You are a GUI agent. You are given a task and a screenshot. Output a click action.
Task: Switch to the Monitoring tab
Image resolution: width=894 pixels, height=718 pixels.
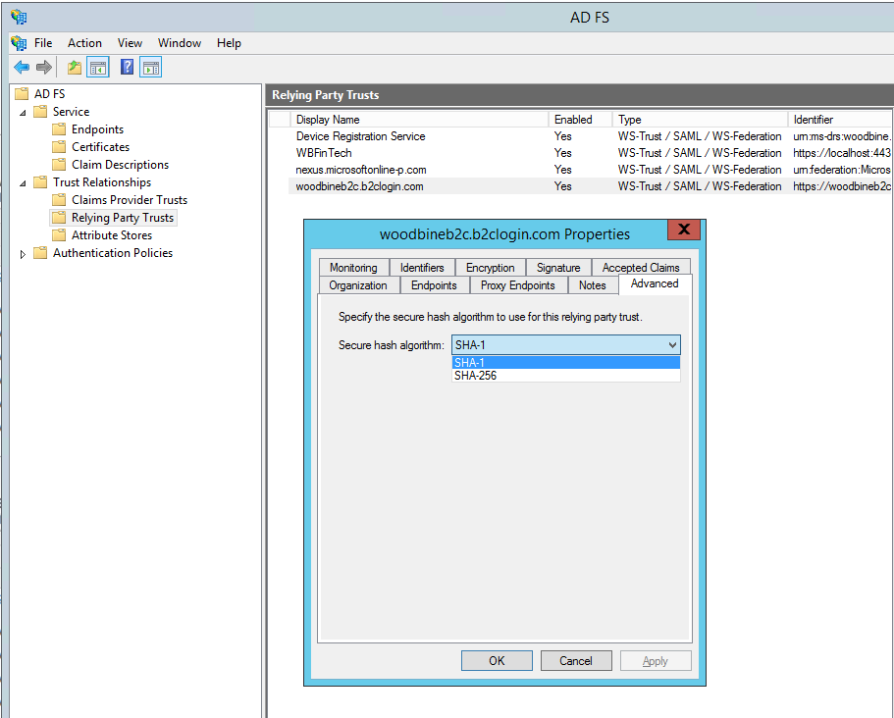pyautogui.click(x=353, y=267)
